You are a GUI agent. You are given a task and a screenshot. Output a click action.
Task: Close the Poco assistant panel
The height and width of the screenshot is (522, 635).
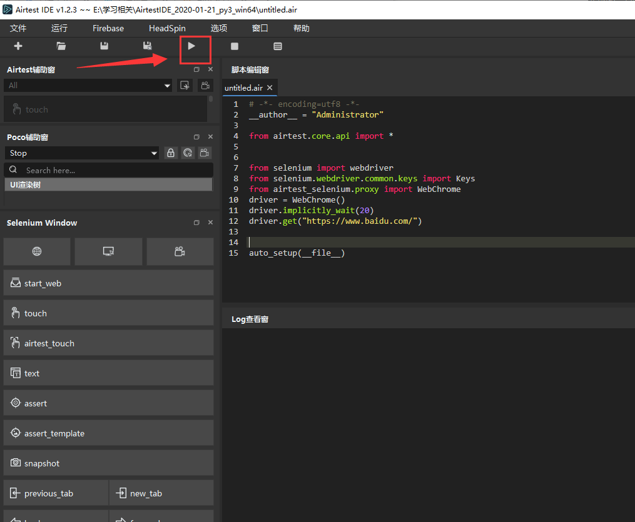click(210, 137)
